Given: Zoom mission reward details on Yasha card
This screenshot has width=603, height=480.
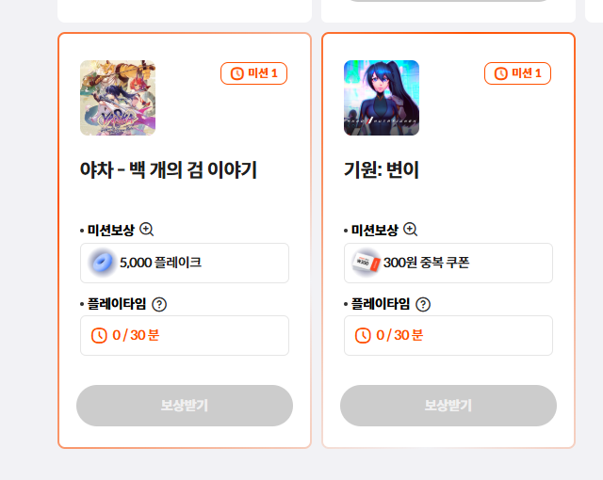Looking at the screenshot, I should [147, 230].
